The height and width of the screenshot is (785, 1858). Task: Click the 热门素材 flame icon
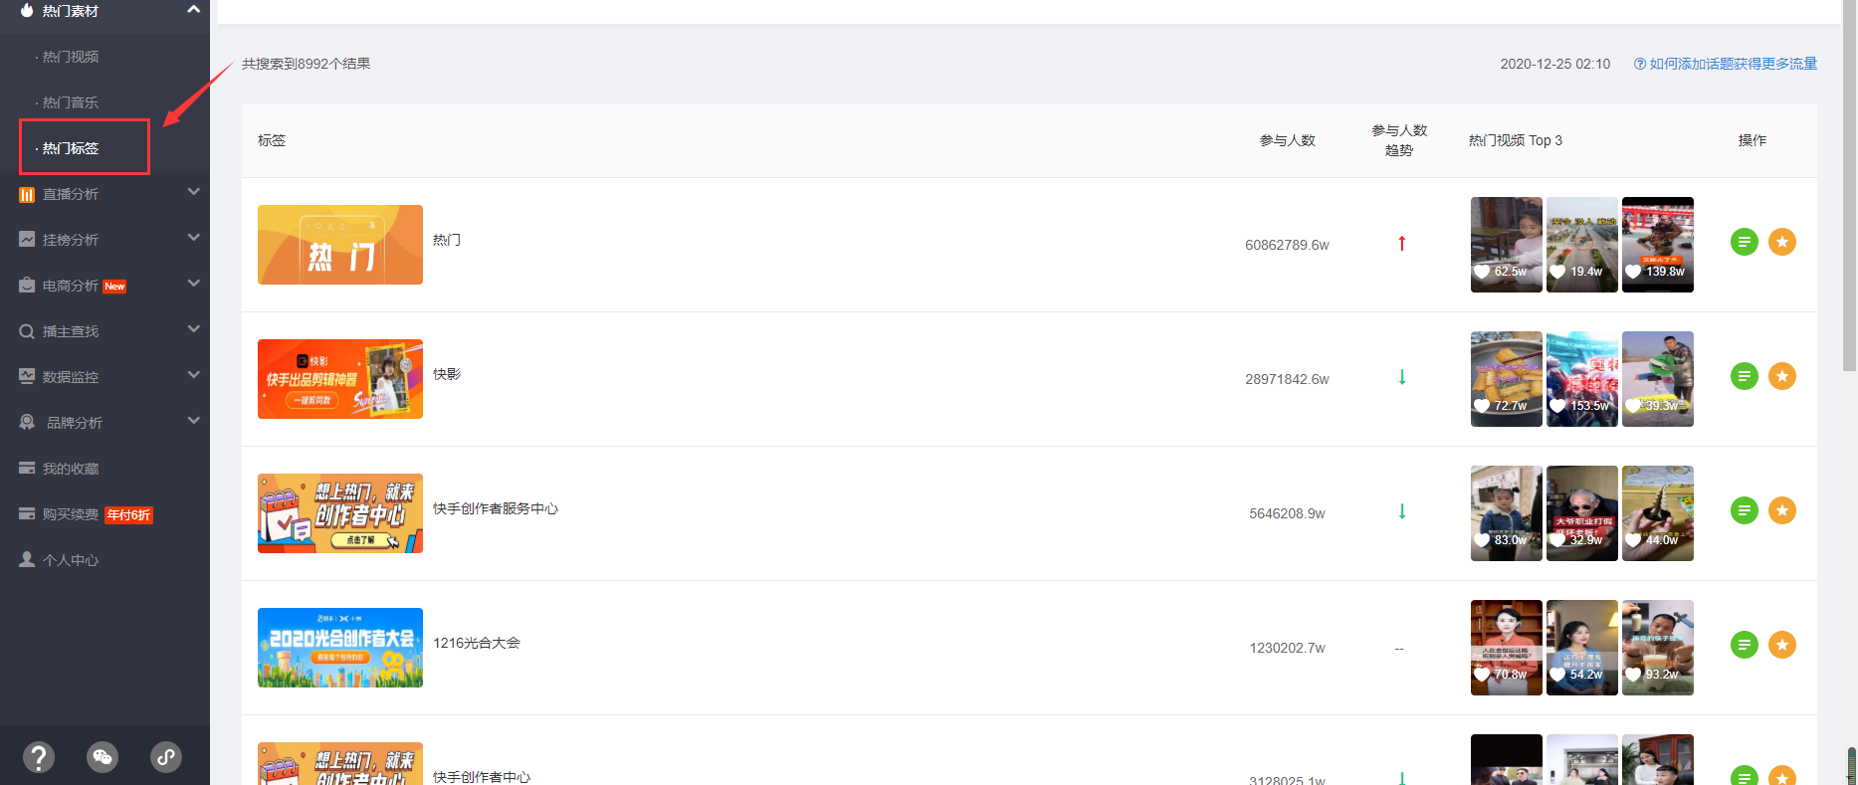pyautogui.click(x=27, y=10)
